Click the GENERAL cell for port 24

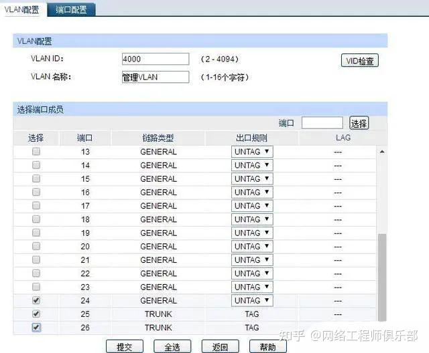tap(158, 300)
